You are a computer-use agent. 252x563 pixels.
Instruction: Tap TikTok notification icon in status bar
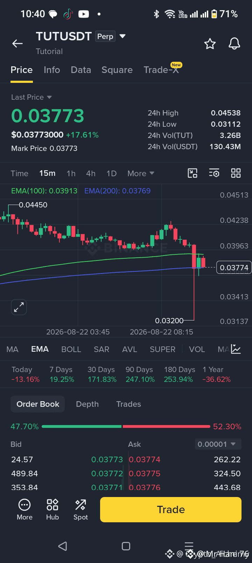tap(68, 14)
